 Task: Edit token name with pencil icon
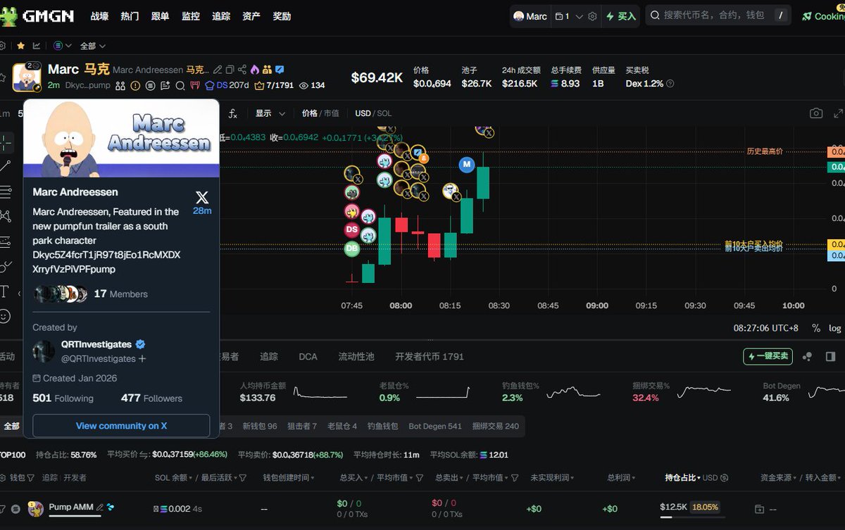218,70
